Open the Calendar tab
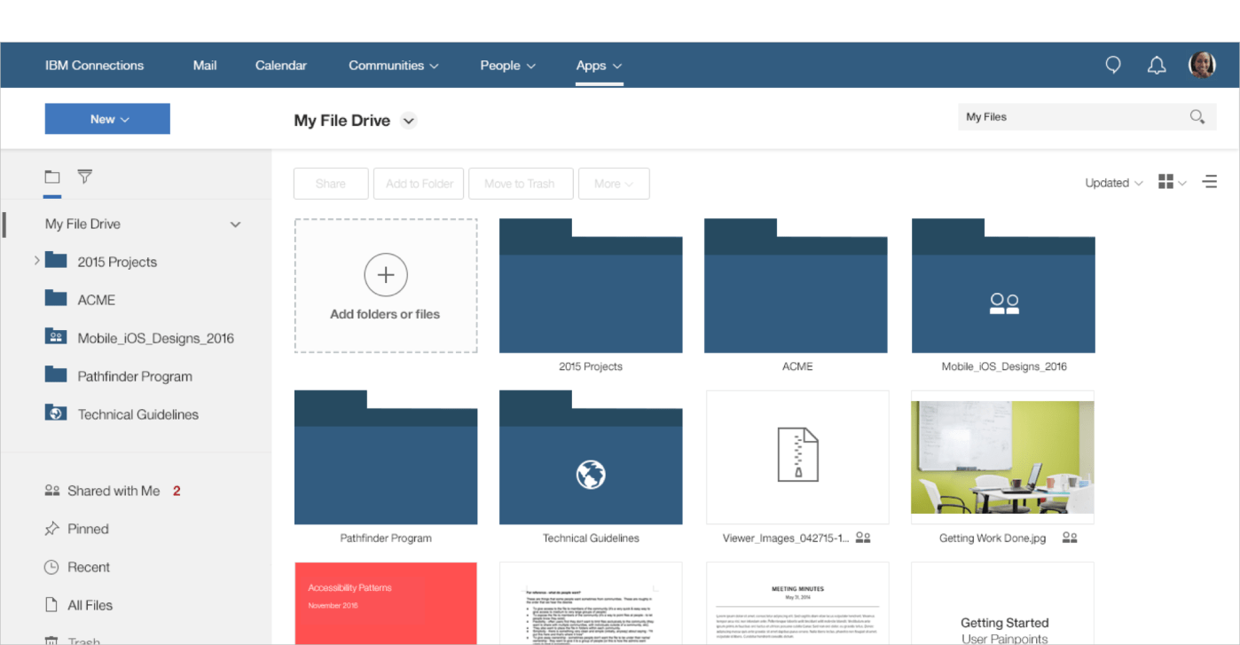 point(280,66)
